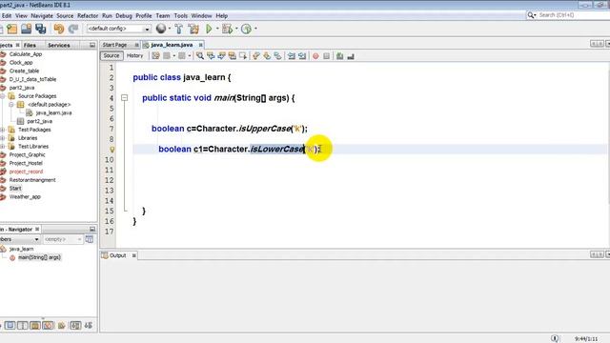Switch editor to History view

pyautogui.click(x=135, y=56)
